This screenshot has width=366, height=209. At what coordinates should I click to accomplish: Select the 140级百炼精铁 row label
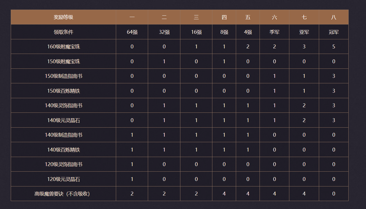[x=63, y=150]
